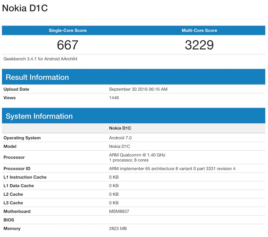This screenshot has height=237, width=268.
Task: Select the MSM8937 motherboard value
Action: (119, 211)
